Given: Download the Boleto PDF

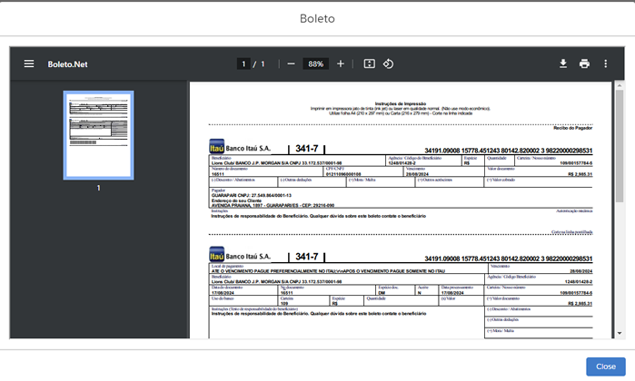Looking at the screenshot, I should (562, 64).
